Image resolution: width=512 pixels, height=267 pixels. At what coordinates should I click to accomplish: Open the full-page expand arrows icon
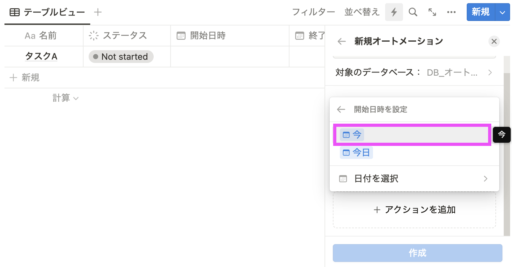(432, 12)
